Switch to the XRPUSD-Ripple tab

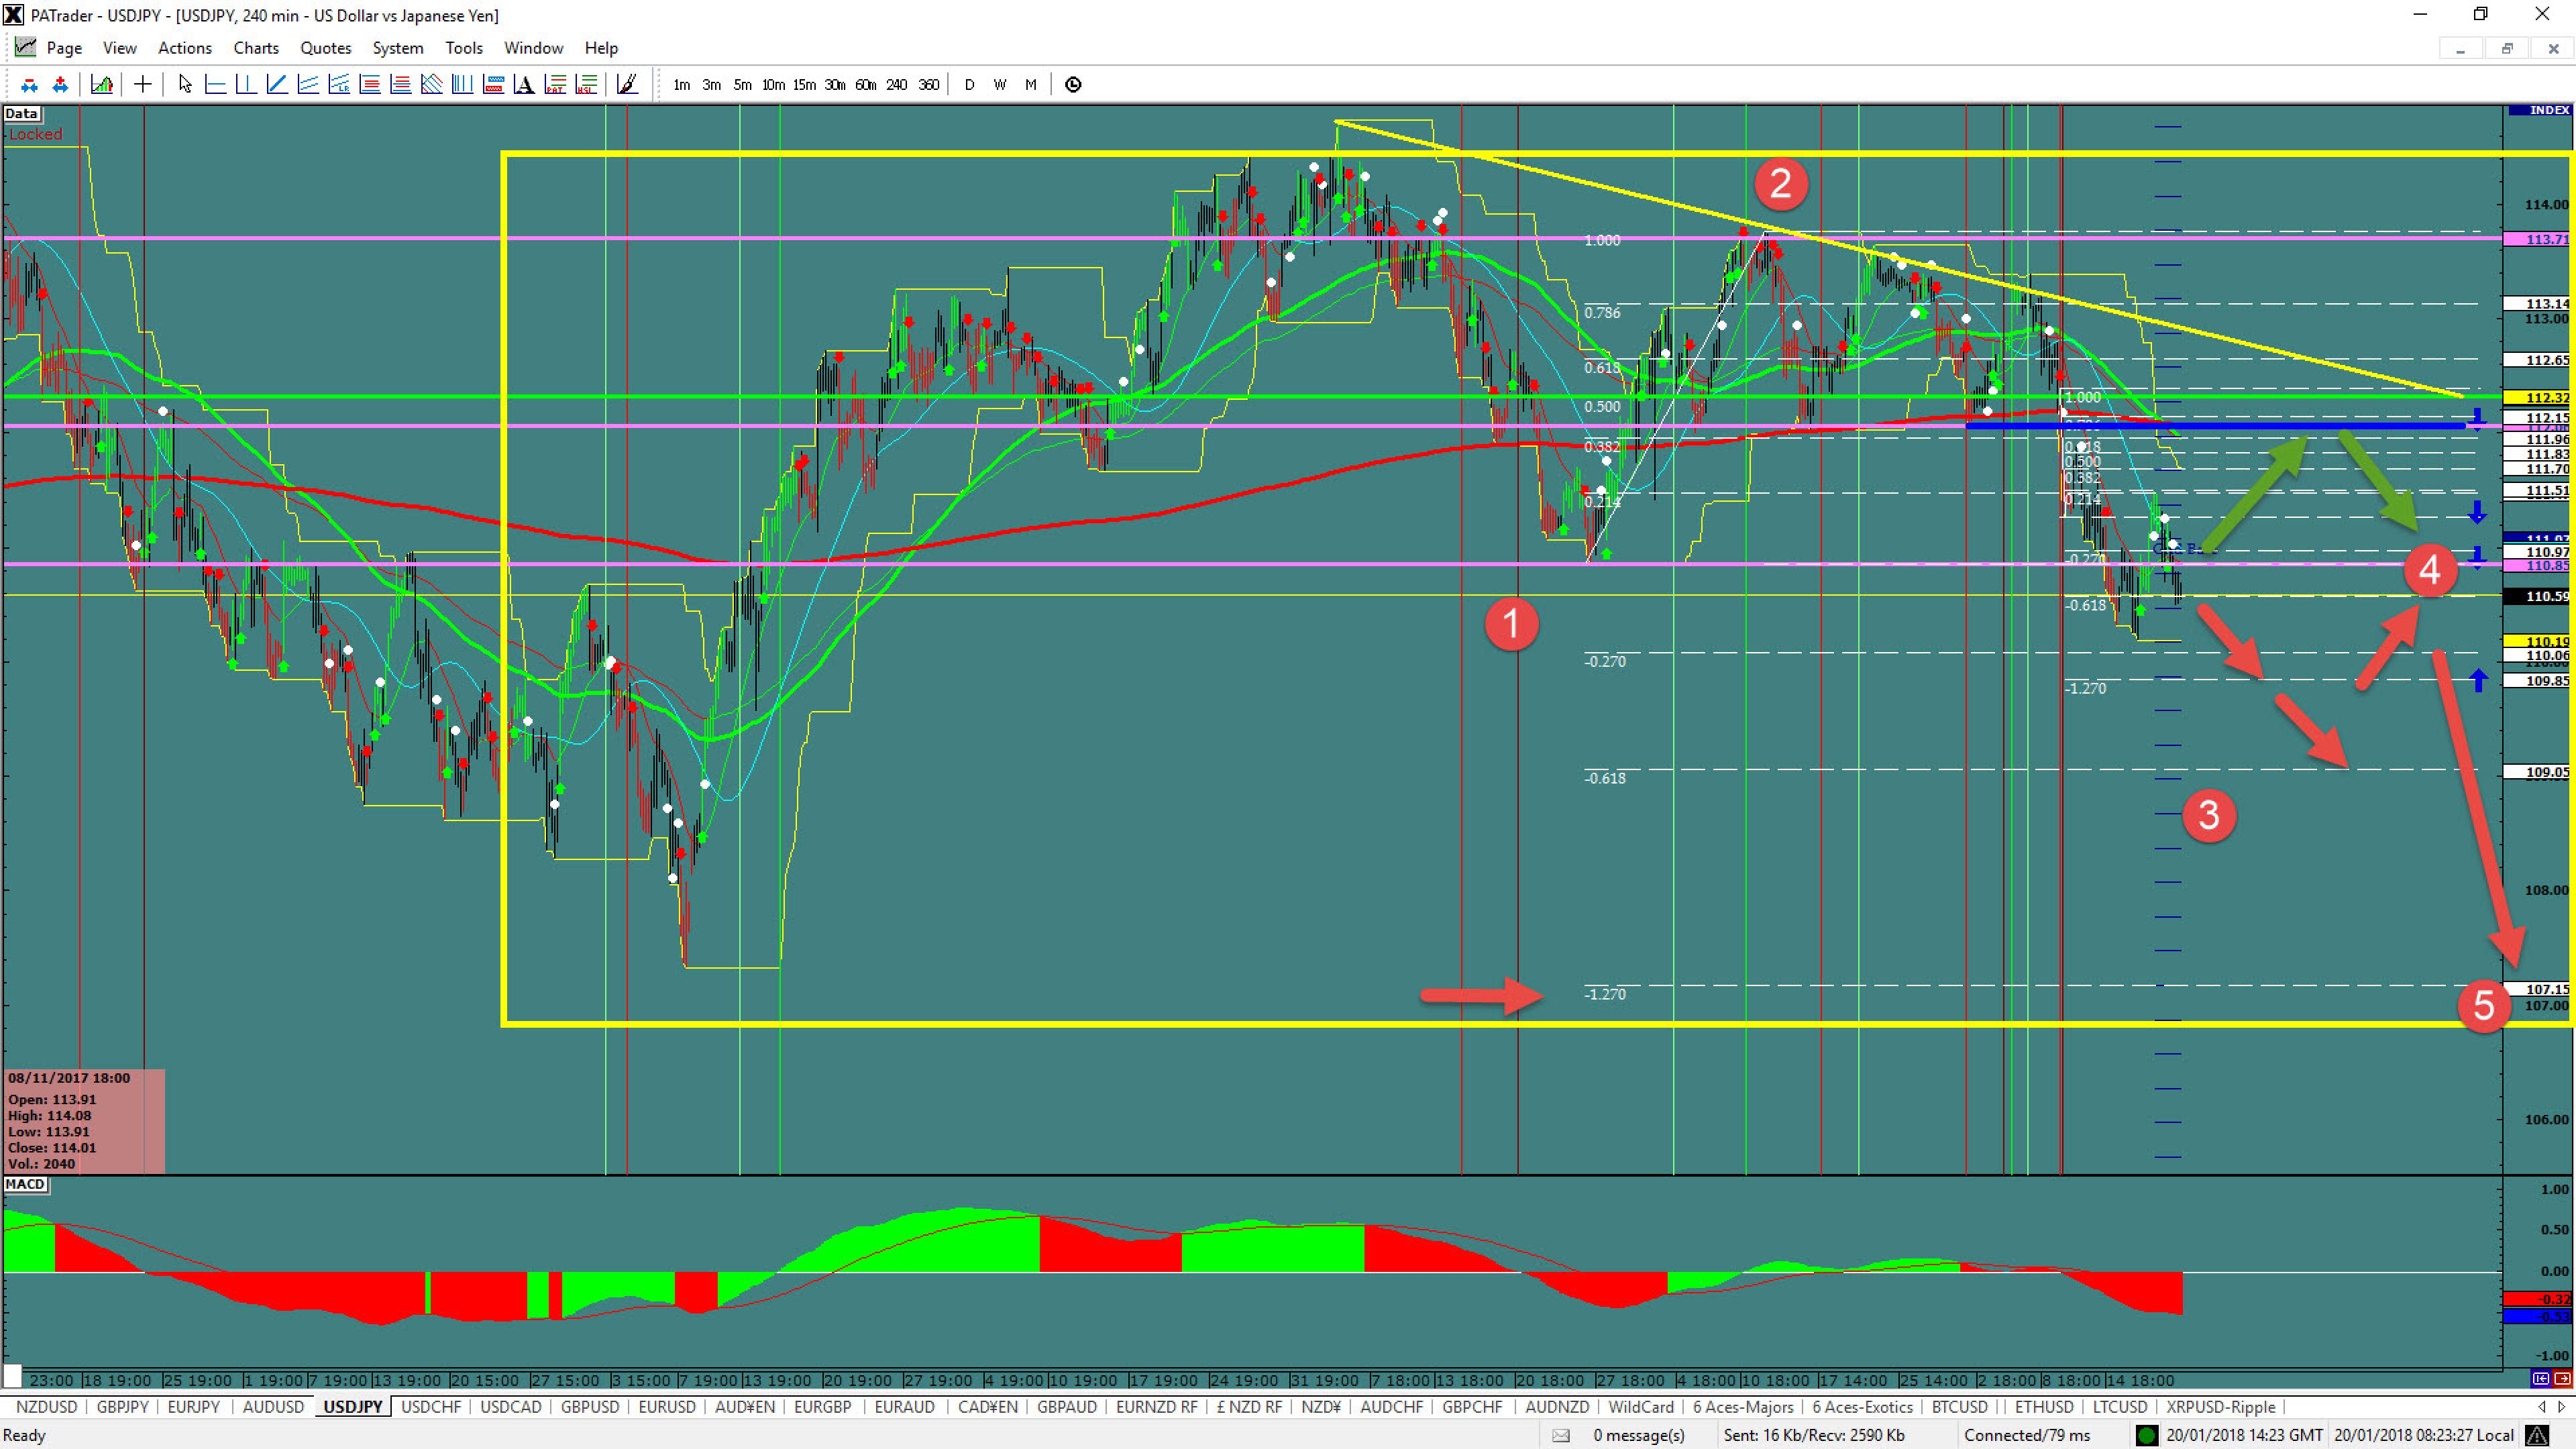[x=2221, y=1407]
